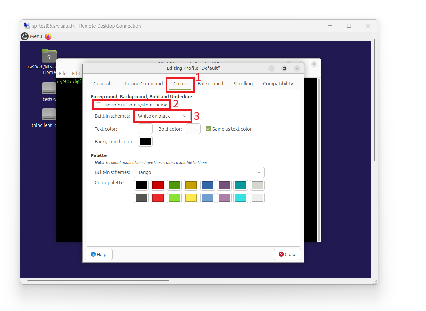Launch Firefox from the top connection bar
Viewport: 426px width, 311px height.
pos(48,36)
